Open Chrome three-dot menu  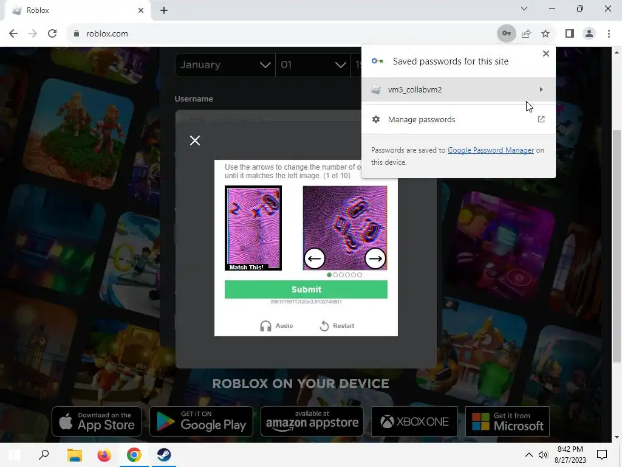(609, 34)
